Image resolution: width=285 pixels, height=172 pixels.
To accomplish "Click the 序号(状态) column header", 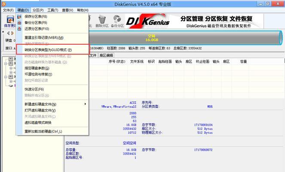I will click(x=117, y=61).
